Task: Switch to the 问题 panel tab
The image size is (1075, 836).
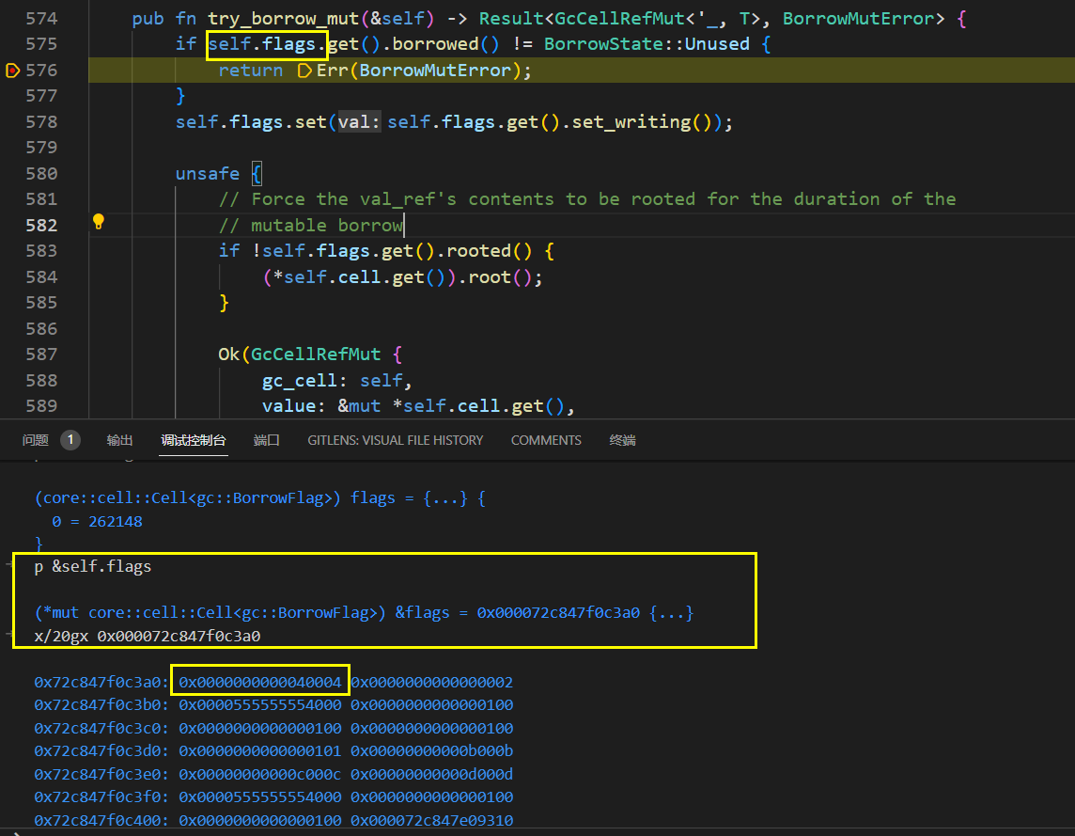Action: (x=35, y=440)
